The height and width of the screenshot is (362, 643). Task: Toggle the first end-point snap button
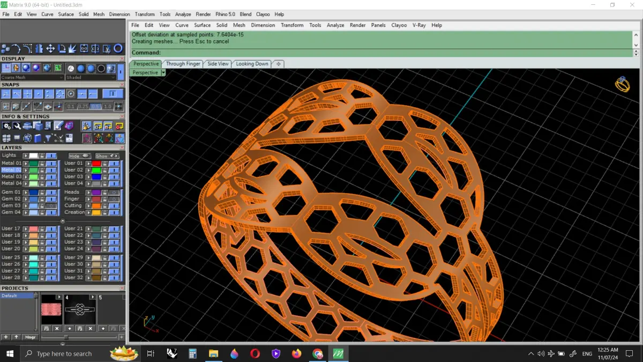[x=6, y=94]
